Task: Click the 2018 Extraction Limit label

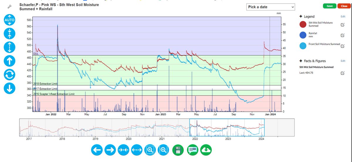Action: [x=45, y=84]
